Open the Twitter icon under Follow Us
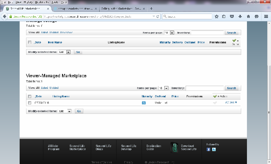 (x=214, y=149)
